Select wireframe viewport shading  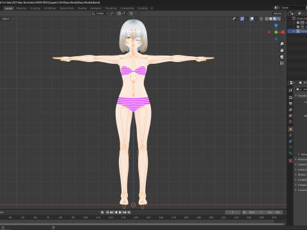[x=267, y=19]
